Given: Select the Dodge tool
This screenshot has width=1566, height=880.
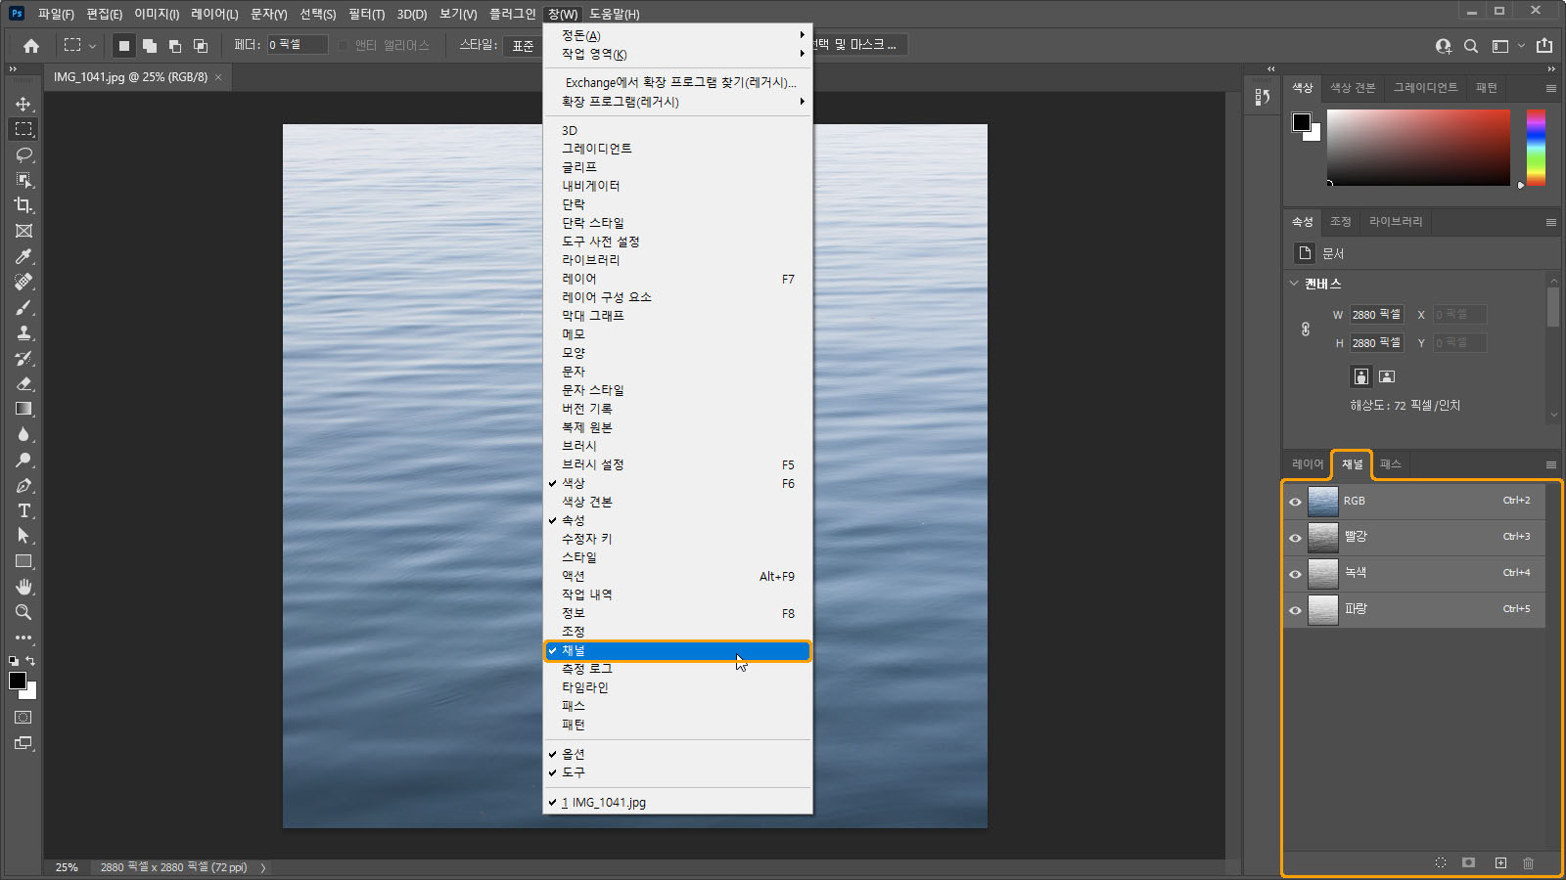Looking at the screenshot, I should pyautogui.click(x=23, y=460).
